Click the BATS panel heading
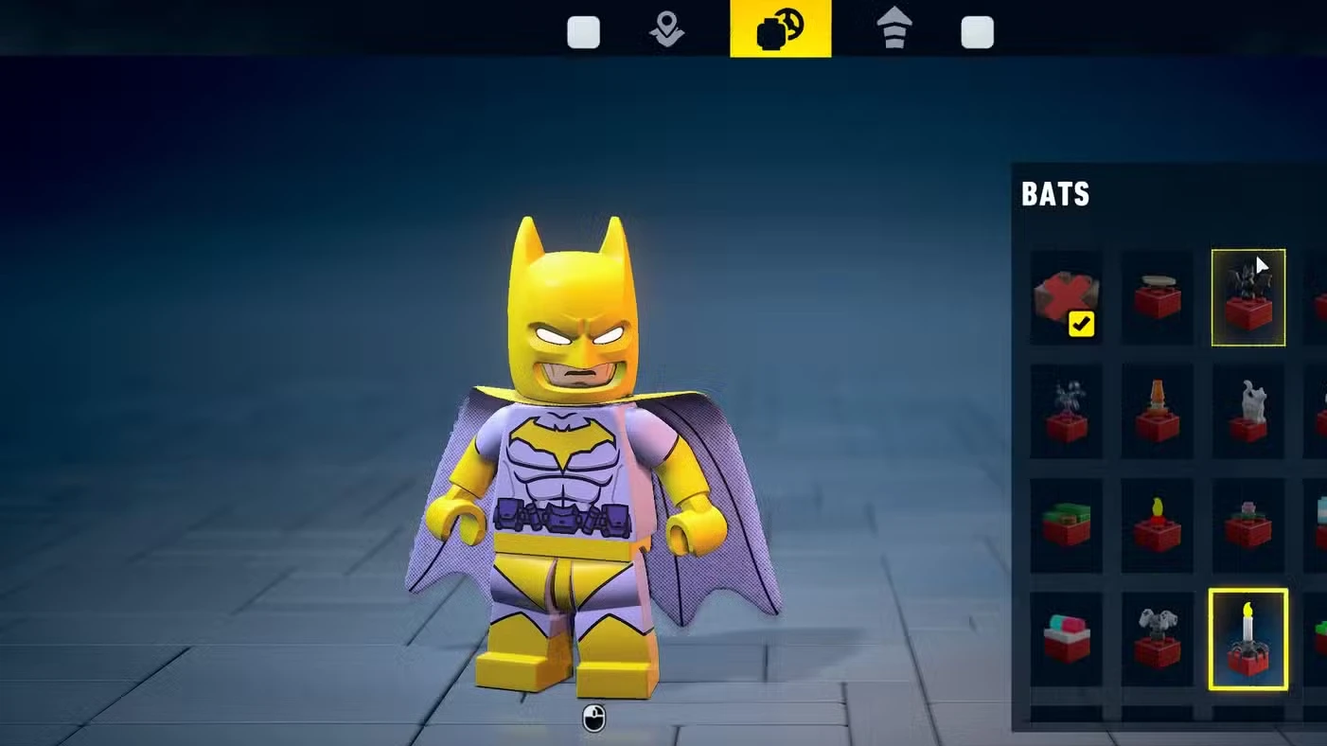This screenshot has width=1327, height=746. (x=1055, y=194)
